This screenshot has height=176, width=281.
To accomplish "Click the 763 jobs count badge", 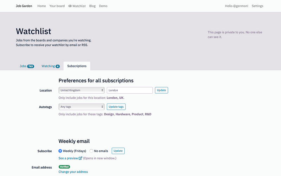I will tap(31, 66).
